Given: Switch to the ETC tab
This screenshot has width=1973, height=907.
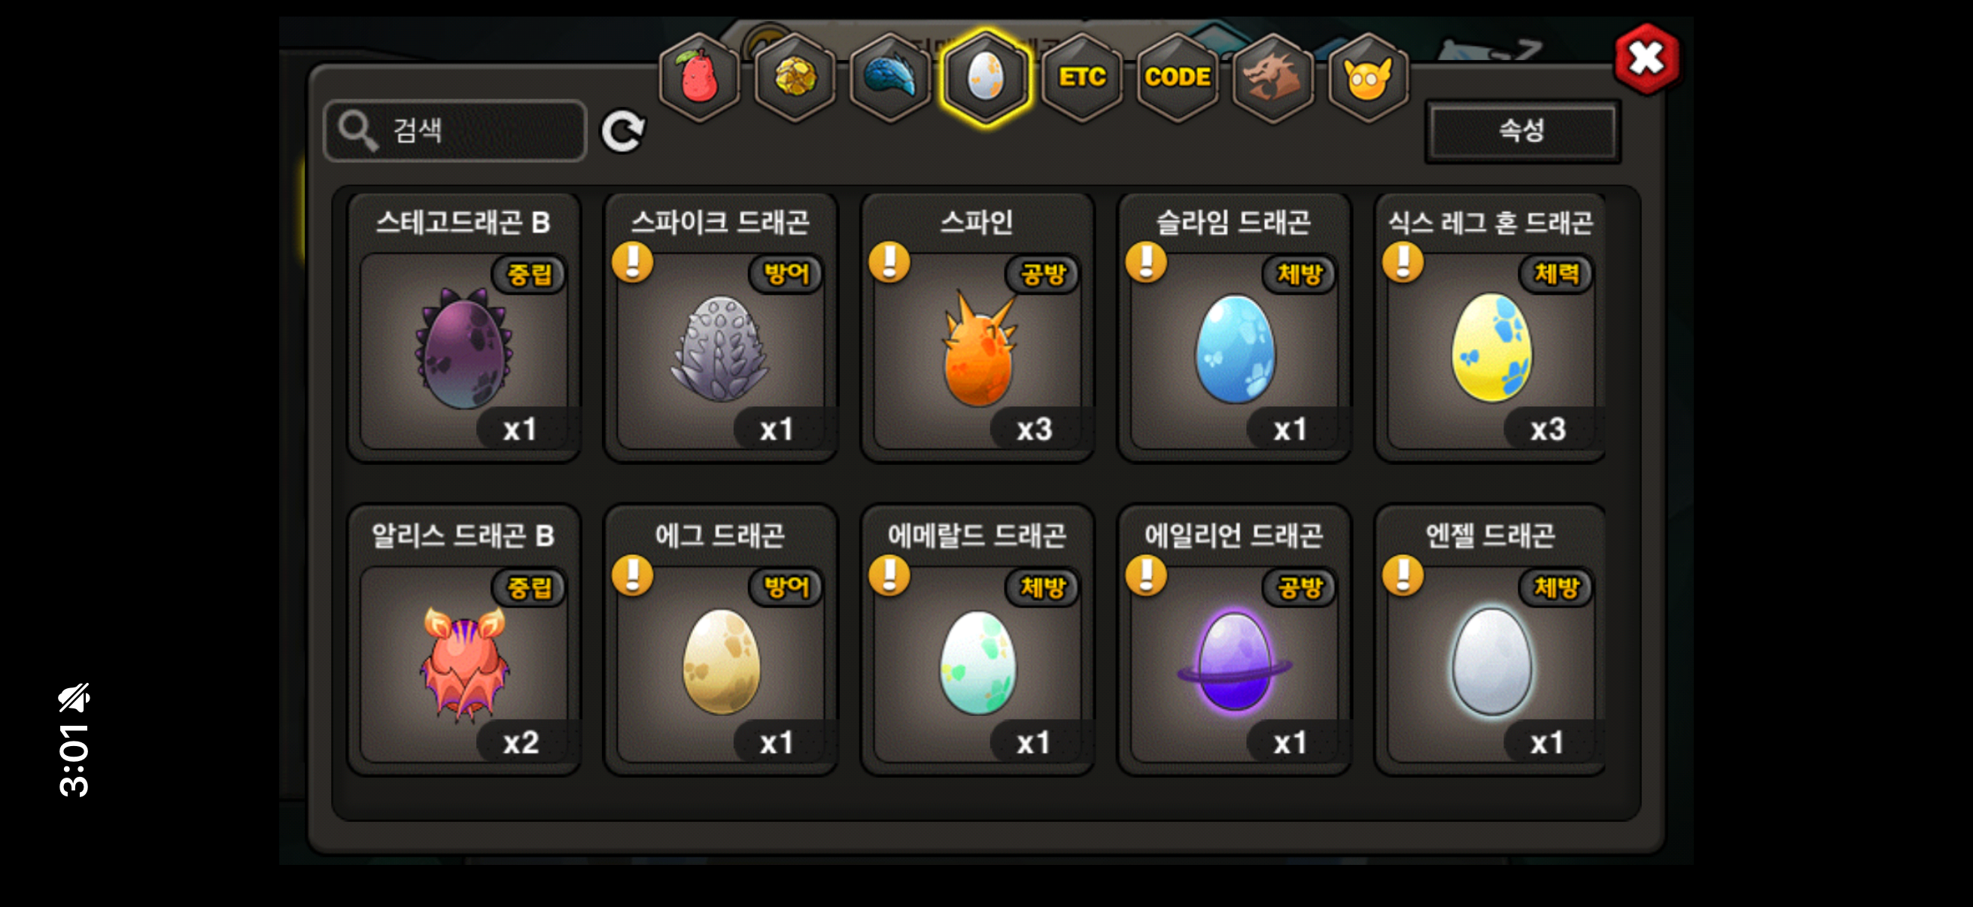Looking at the screenshot, I should 1081,78.
